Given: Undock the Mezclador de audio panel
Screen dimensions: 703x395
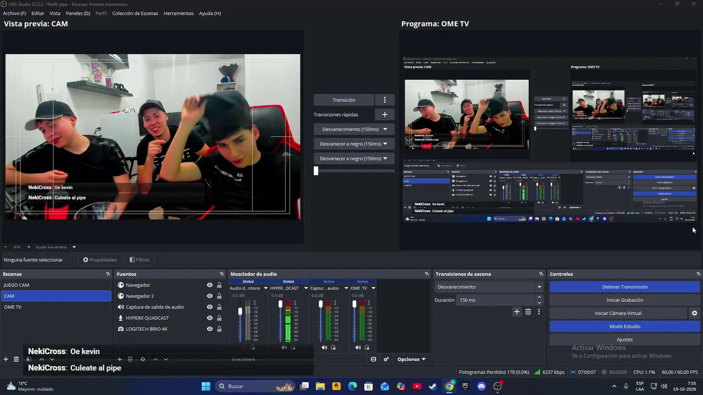Looking at the screenshot, I should click(427, 274).
